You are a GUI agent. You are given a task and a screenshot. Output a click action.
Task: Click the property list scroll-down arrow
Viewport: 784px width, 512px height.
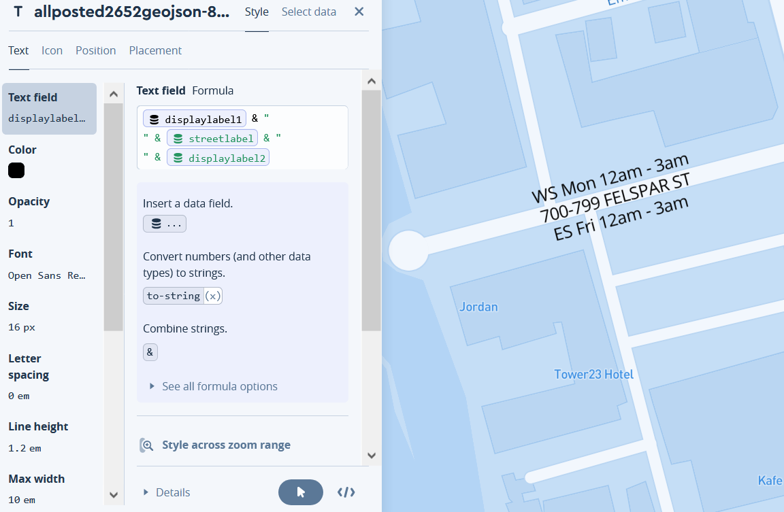[x=114, y=495]
